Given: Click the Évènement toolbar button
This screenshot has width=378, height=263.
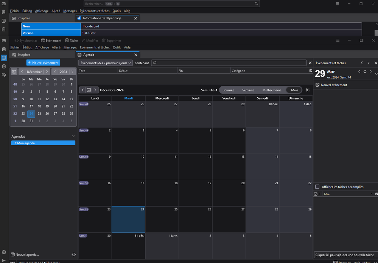Looking at the screenshot, I should pyautogui.click(x=51, y=40).
